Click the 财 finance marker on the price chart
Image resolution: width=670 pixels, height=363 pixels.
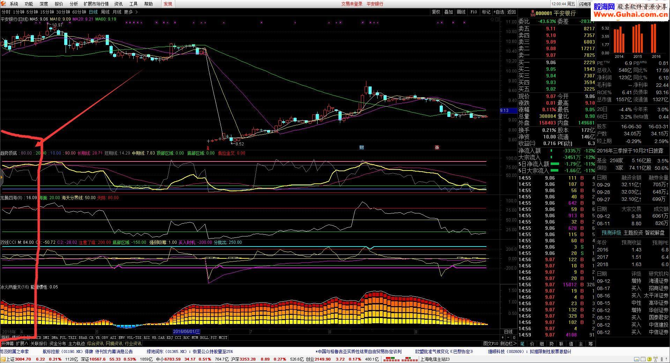[362, 147]
